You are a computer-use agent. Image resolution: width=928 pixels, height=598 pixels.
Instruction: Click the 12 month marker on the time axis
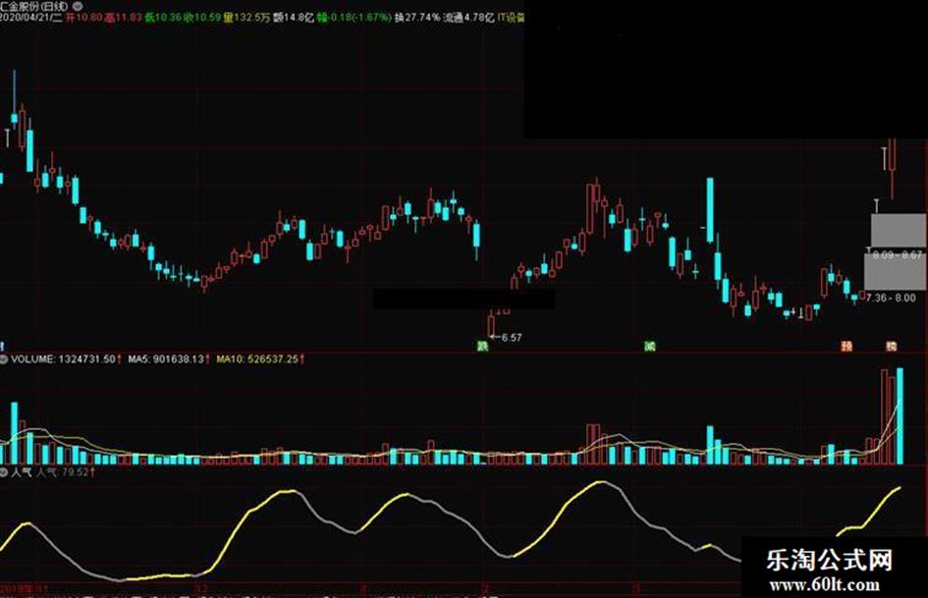[201, 590]
